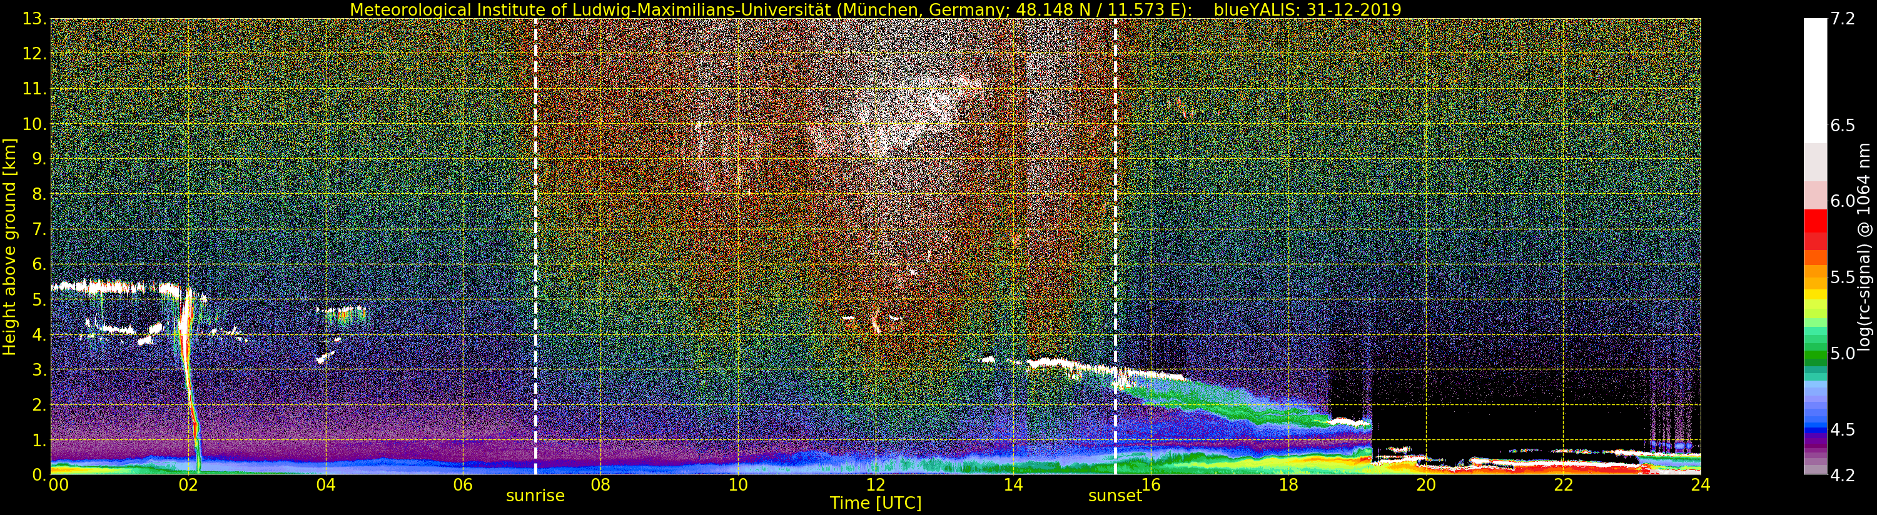Click the 02 hour tick on time axis
The height and width of the screenshot is (515, 1877).
(189, 484)
